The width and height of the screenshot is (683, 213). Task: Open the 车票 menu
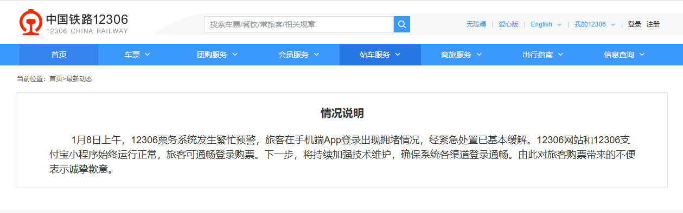[x=137, y=55]
